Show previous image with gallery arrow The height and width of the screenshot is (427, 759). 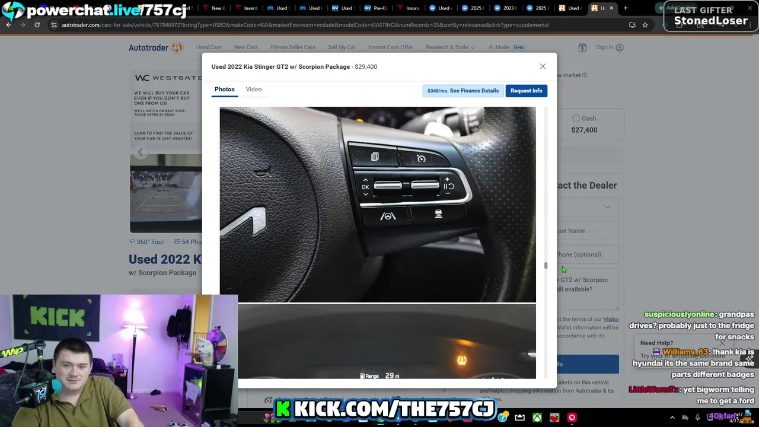coord(141,152)
